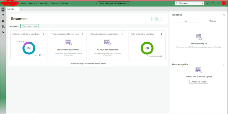Click the En curso 4 legend label
228x114 pixels.
[x=20, y=42]
